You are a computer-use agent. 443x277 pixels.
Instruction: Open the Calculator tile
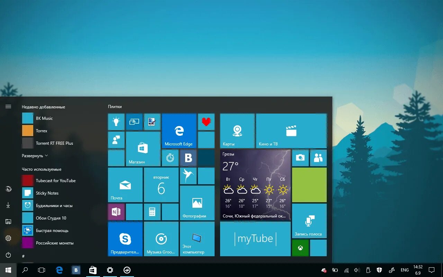(152, 212)
